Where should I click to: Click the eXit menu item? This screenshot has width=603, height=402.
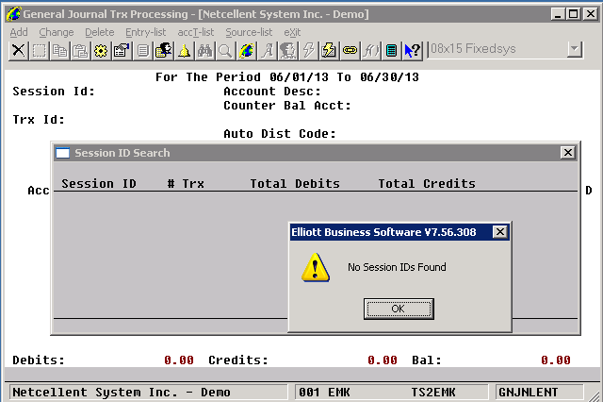coord(292,32)
